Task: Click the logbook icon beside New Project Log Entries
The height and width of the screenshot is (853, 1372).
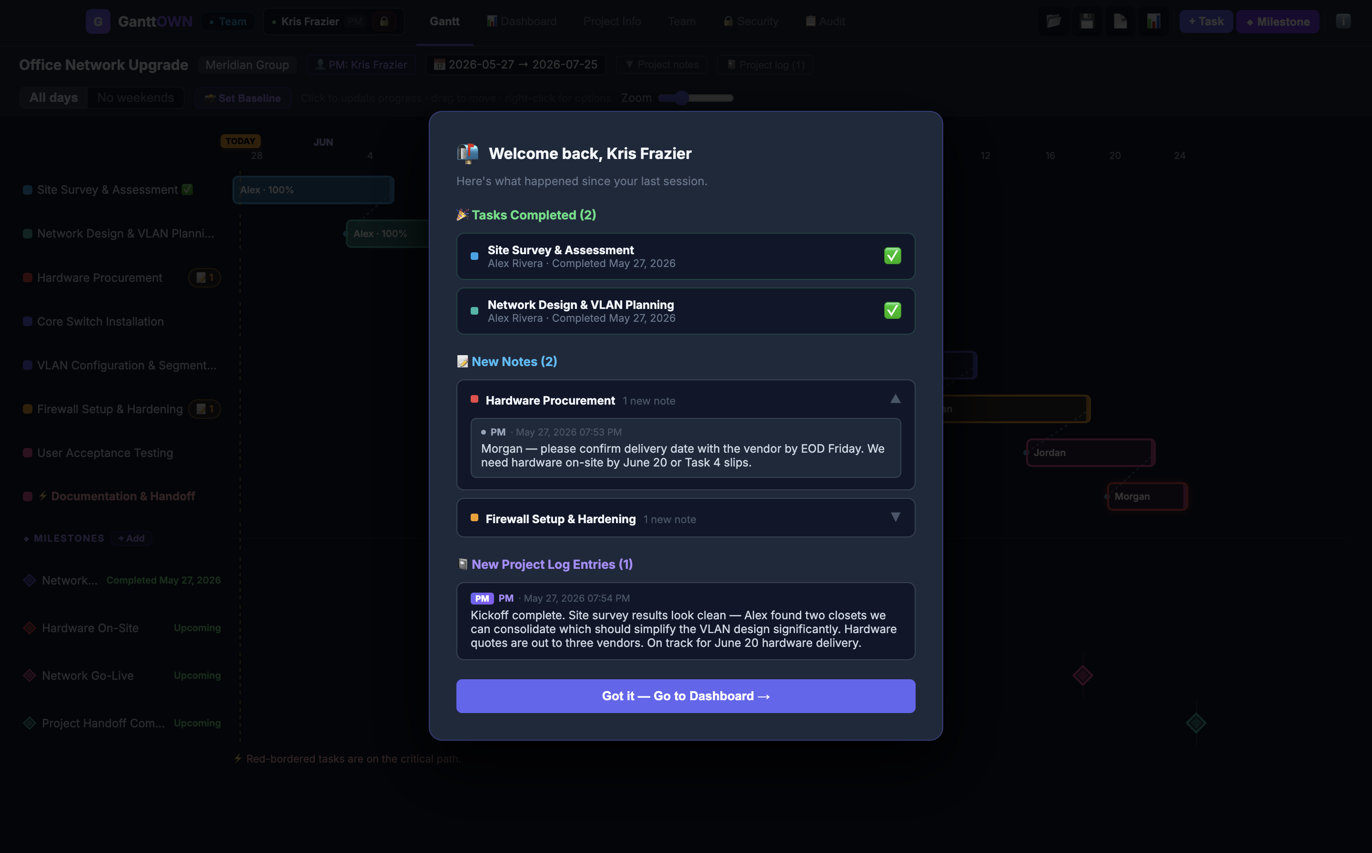Action: [463, 564]
